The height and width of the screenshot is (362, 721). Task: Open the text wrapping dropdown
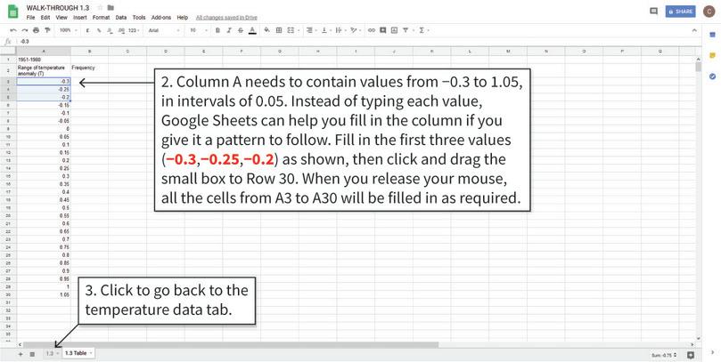tap(340, 30)
